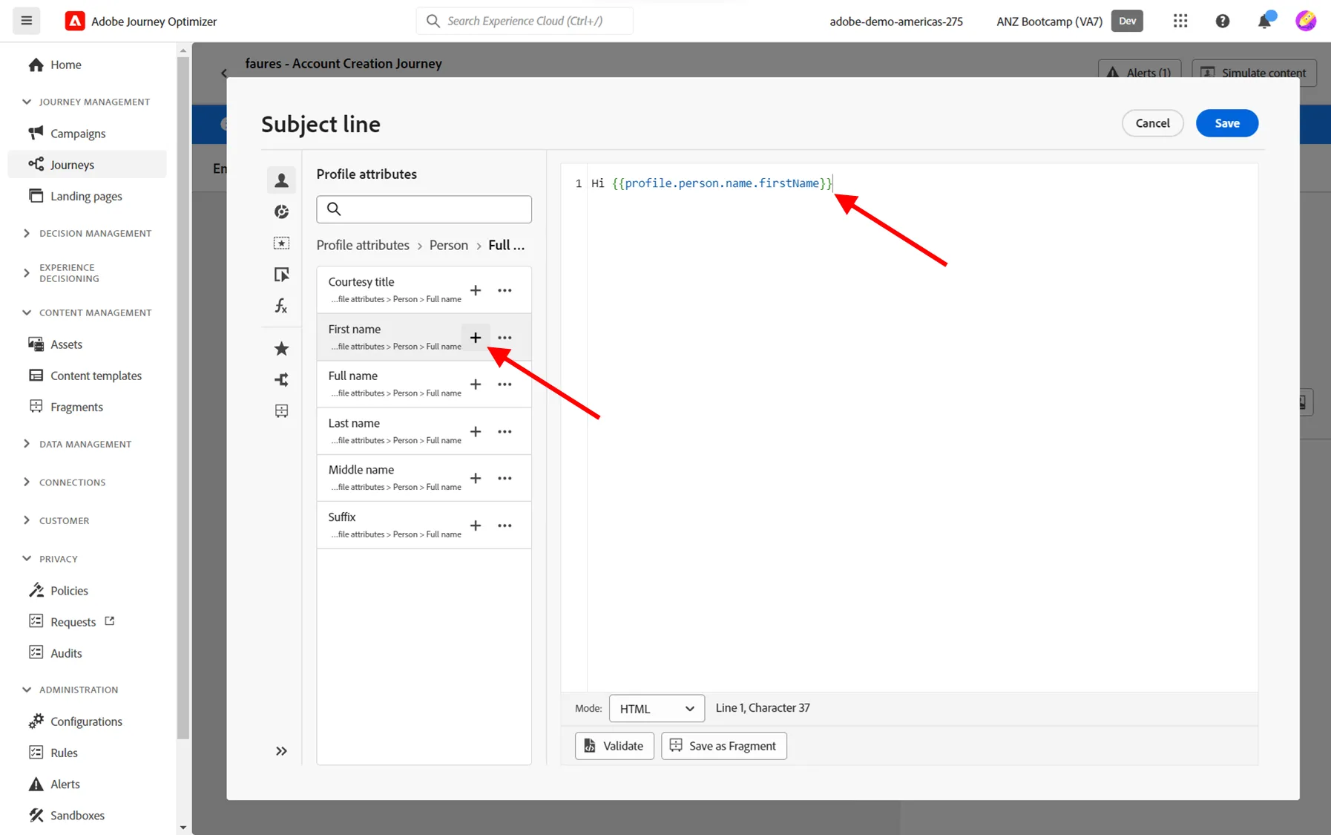Select the Profile attributes person icon
Image resolution: width=1331 pixels, height=835 pixels.
click(281, 180)
